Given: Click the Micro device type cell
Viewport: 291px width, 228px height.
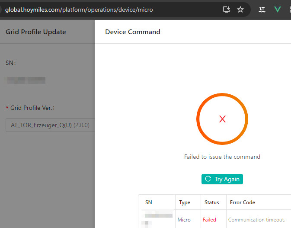Looking at the screenshot, I should point(184,220).
